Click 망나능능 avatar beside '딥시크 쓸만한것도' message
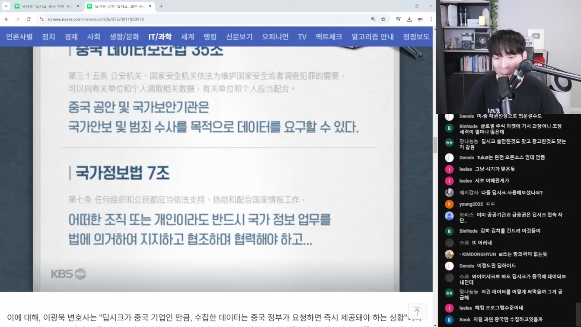 tap(450, 143)
